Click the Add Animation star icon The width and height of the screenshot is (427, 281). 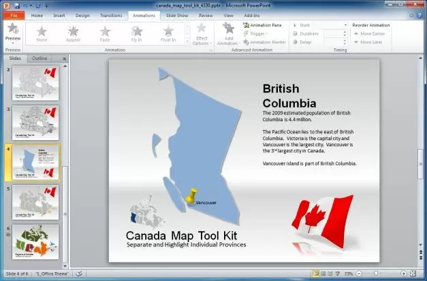pos(228,29)
